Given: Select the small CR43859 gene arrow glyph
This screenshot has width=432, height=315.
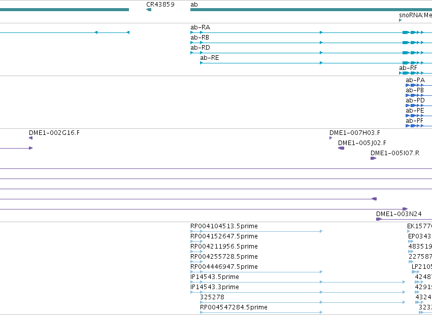Looking at the screenshot, I should [149, 10].
